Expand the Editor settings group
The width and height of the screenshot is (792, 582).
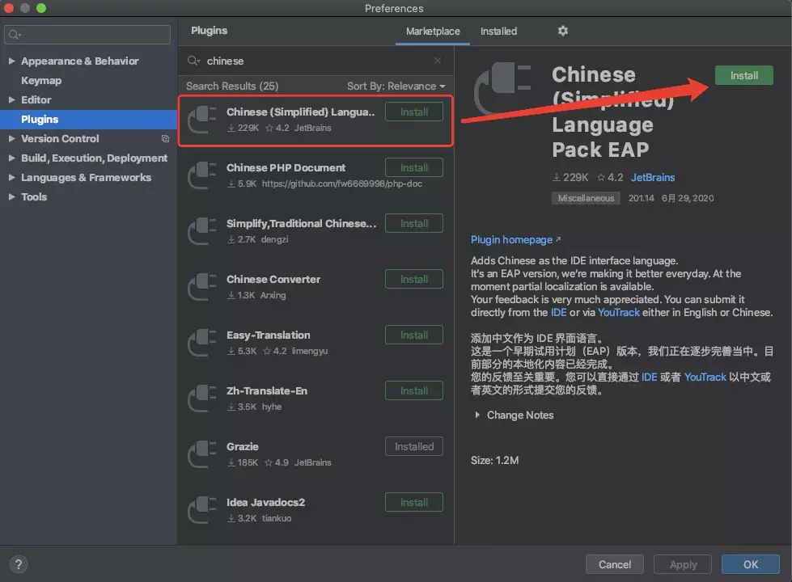tap(11, 100)
